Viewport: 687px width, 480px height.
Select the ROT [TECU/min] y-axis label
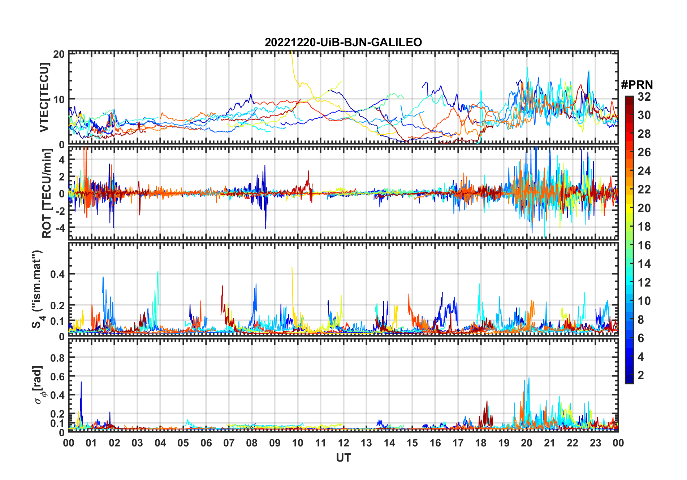[x=47, y=193]
